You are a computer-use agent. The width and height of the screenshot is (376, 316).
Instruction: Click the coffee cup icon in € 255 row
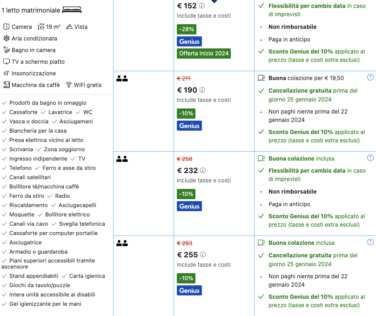pos(261,242)
